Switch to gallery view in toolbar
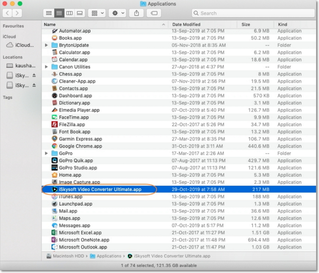 tap(79, 13)
